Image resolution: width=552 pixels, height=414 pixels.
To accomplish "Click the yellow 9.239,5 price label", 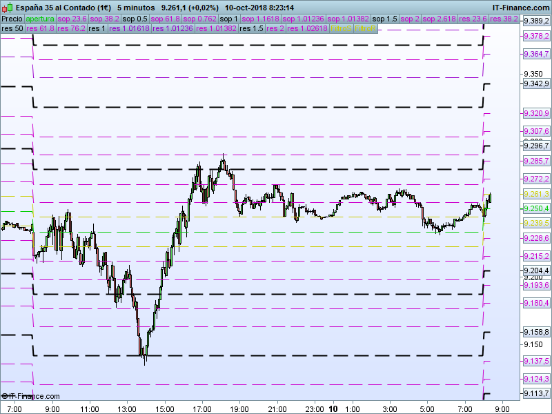I will click(536, 223).
